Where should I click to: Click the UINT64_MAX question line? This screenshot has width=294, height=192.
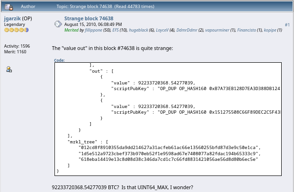tap(123, 187)
